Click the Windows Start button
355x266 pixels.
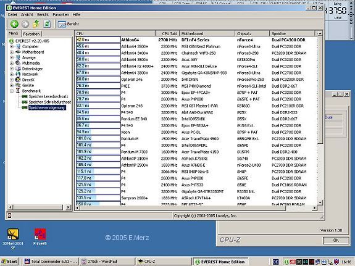(x=9, y=262)
